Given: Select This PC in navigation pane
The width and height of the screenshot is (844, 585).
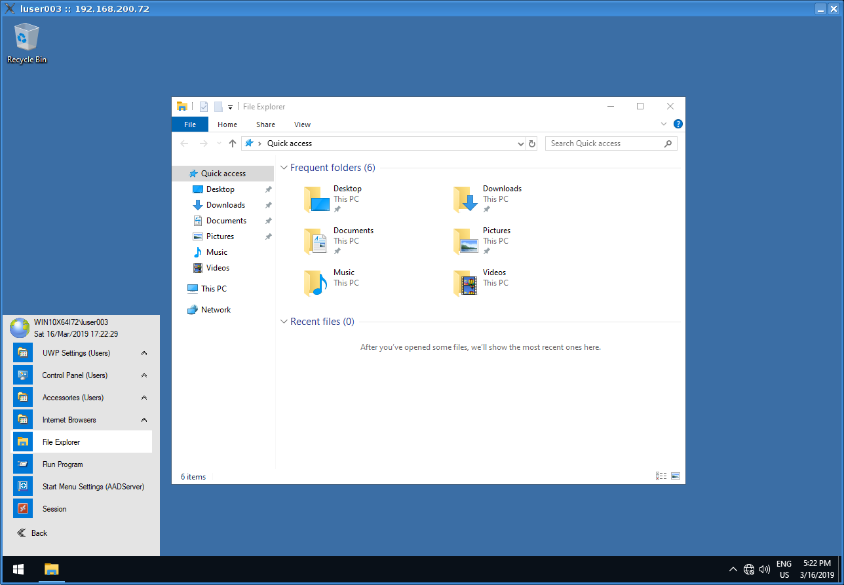Looking at the screenshot, I should coord(214,289).
